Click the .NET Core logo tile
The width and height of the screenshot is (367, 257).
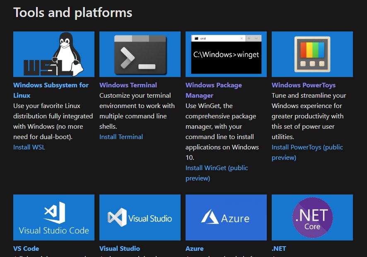pos(312,218)
